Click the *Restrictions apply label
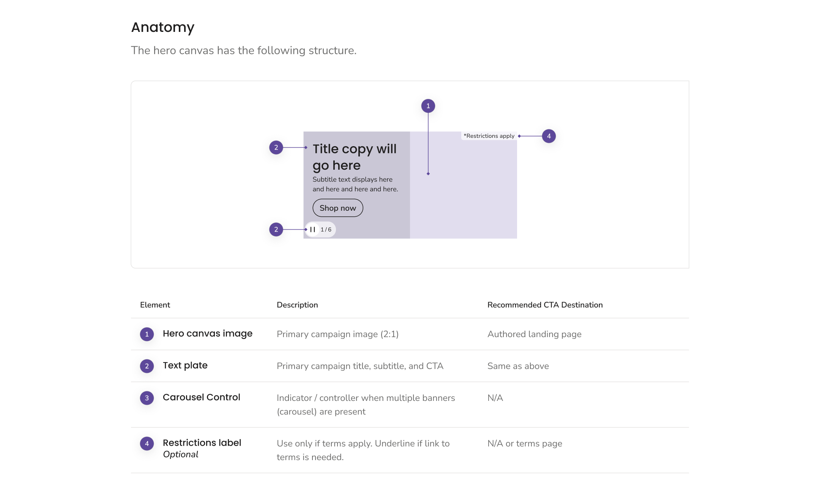 click(x=489, y=136)
